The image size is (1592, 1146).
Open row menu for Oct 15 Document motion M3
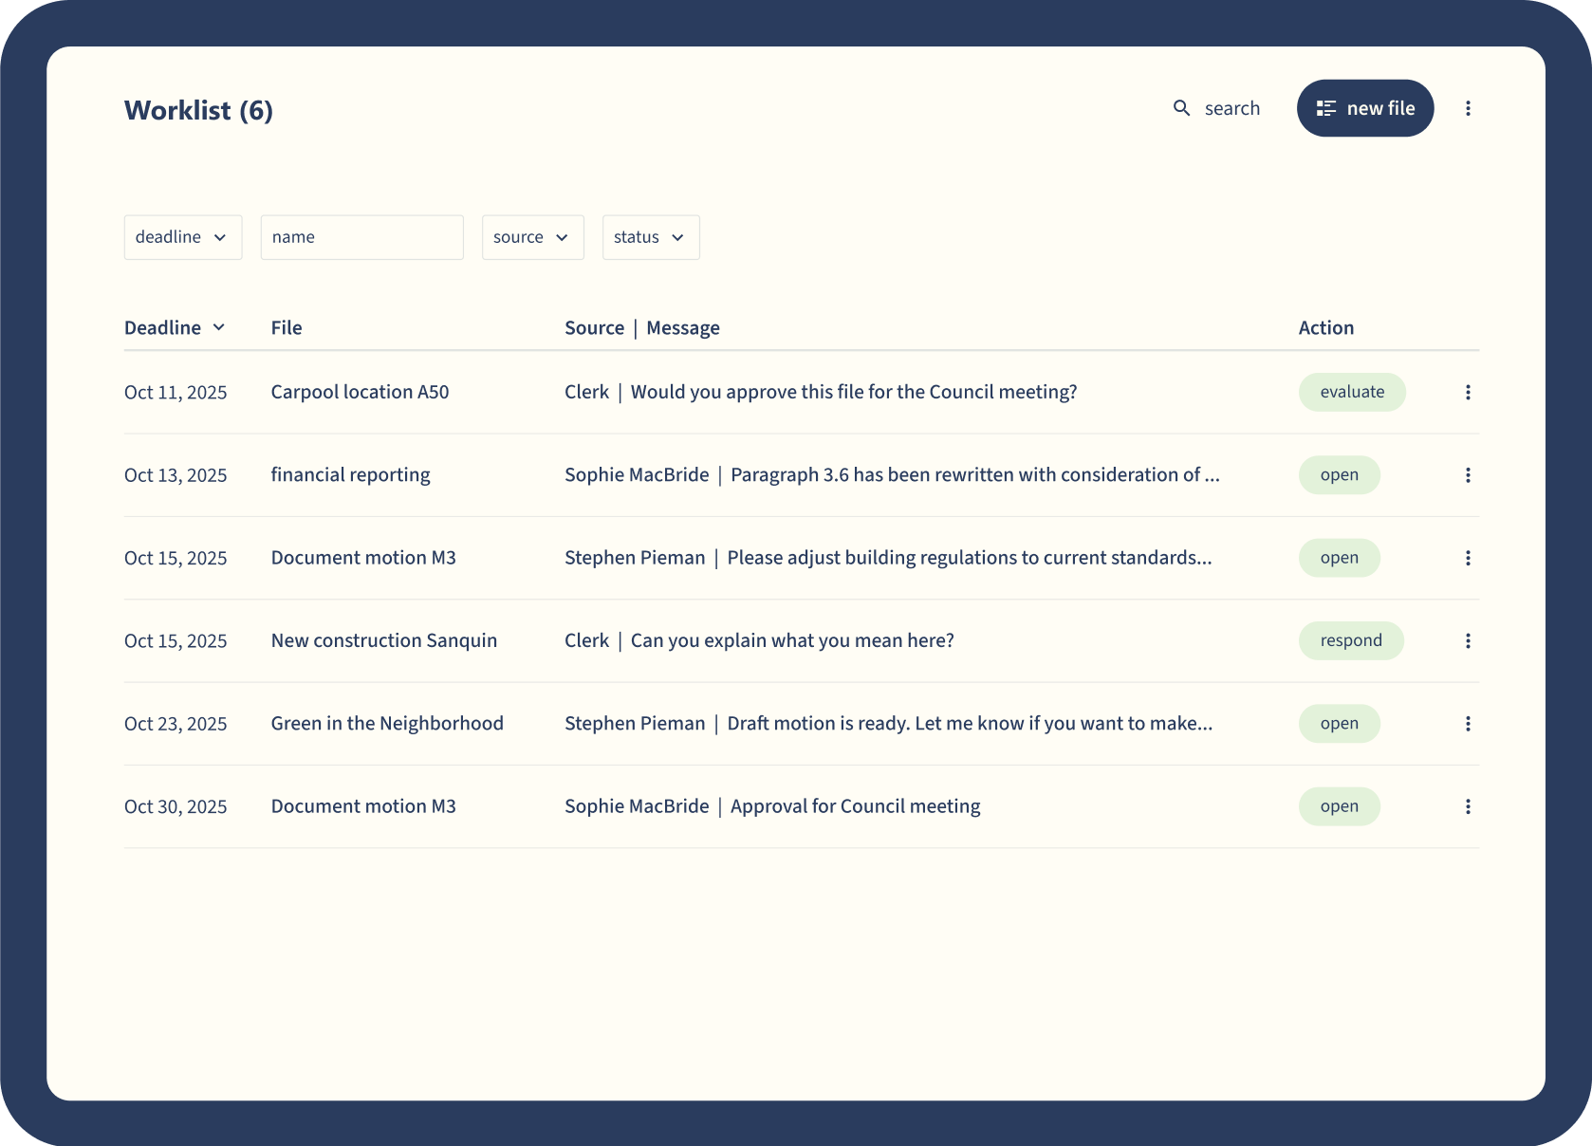point(1468,558)
